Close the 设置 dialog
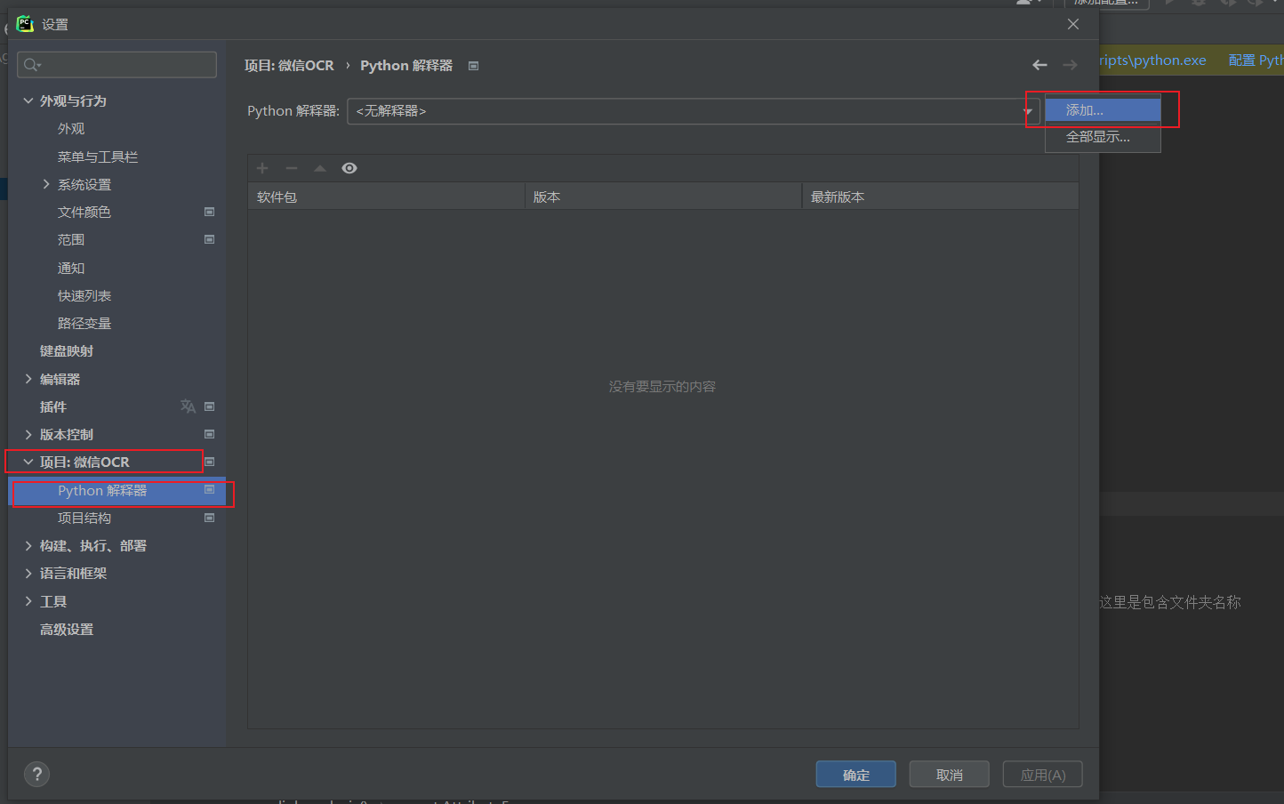 point(1073,24)
